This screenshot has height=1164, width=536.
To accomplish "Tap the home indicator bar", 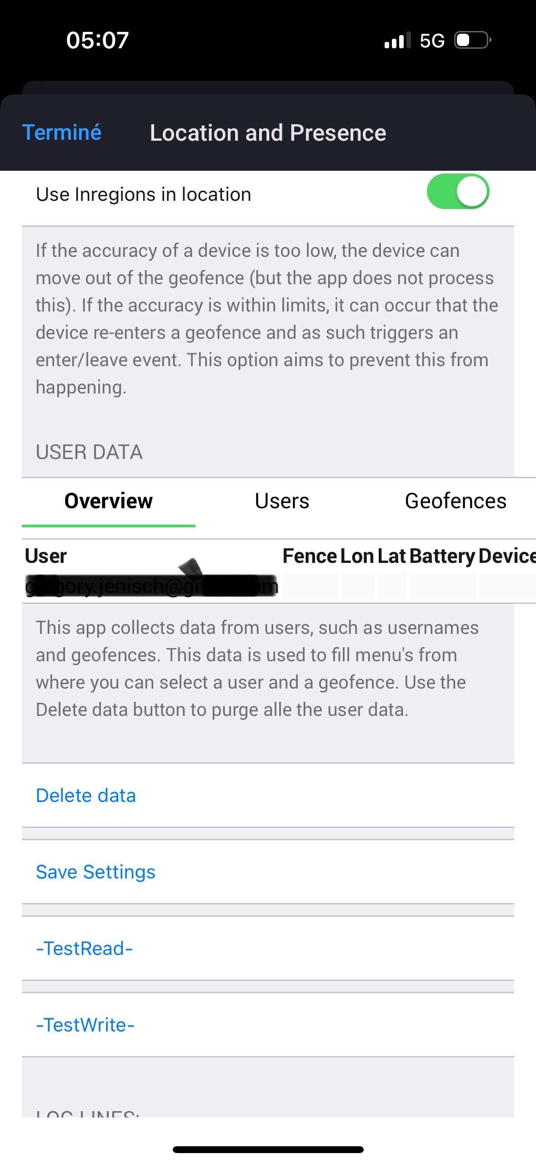I will pyautogui.click(x=268, y=1149).
